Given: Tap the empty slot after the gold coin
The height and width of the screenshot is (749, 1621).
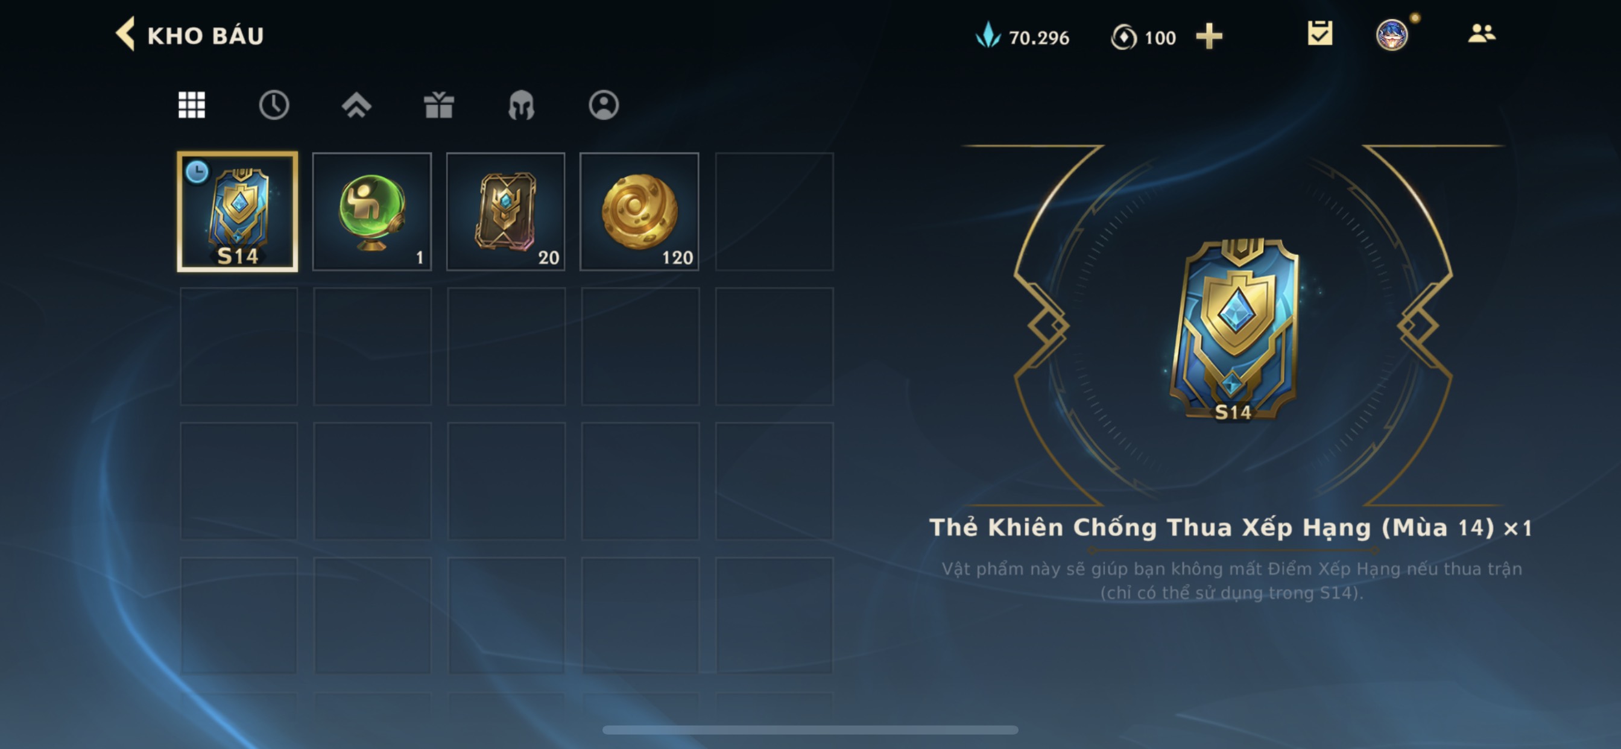Looking at the screenshot, I should [x=774, y=212].
